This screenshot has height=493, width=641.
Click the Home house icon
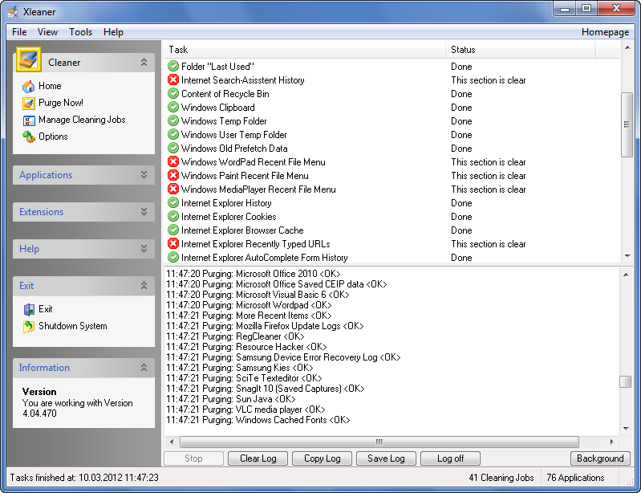click(29, 87)
